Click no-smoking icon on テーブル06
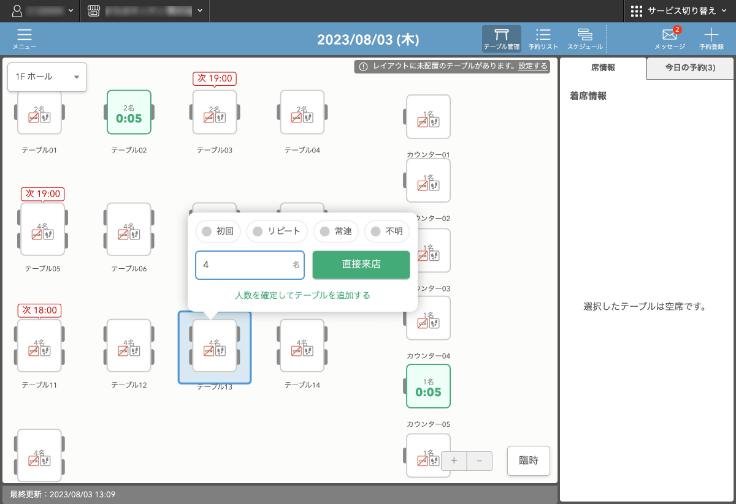The image size is (736, 504). pyautogui.click(x=122, y=235)
